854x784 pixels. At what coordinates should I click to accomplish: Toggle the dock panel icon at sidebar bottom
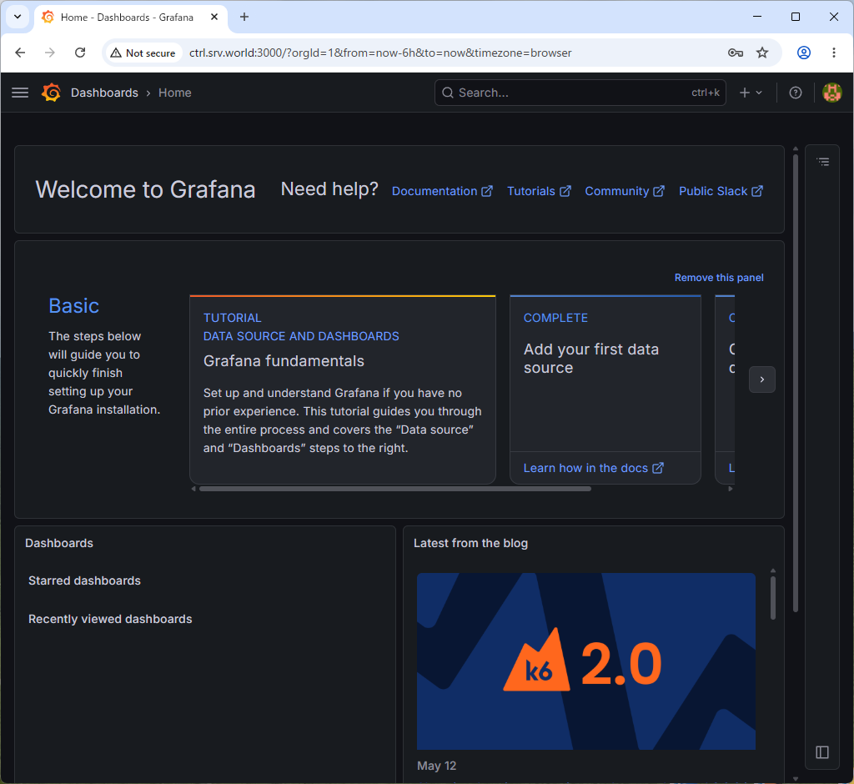[x=822, y=752]
